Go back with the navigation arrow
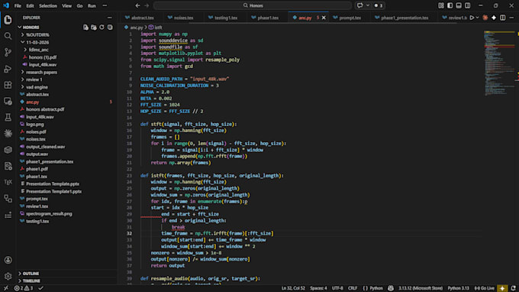The image size is (519, 292). click(x=137, y=5)
